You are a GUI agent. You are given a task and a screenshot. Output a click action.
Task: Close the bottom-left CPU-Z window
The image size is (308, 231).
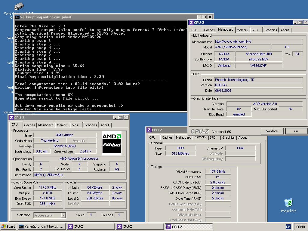[x=126, y=118]
